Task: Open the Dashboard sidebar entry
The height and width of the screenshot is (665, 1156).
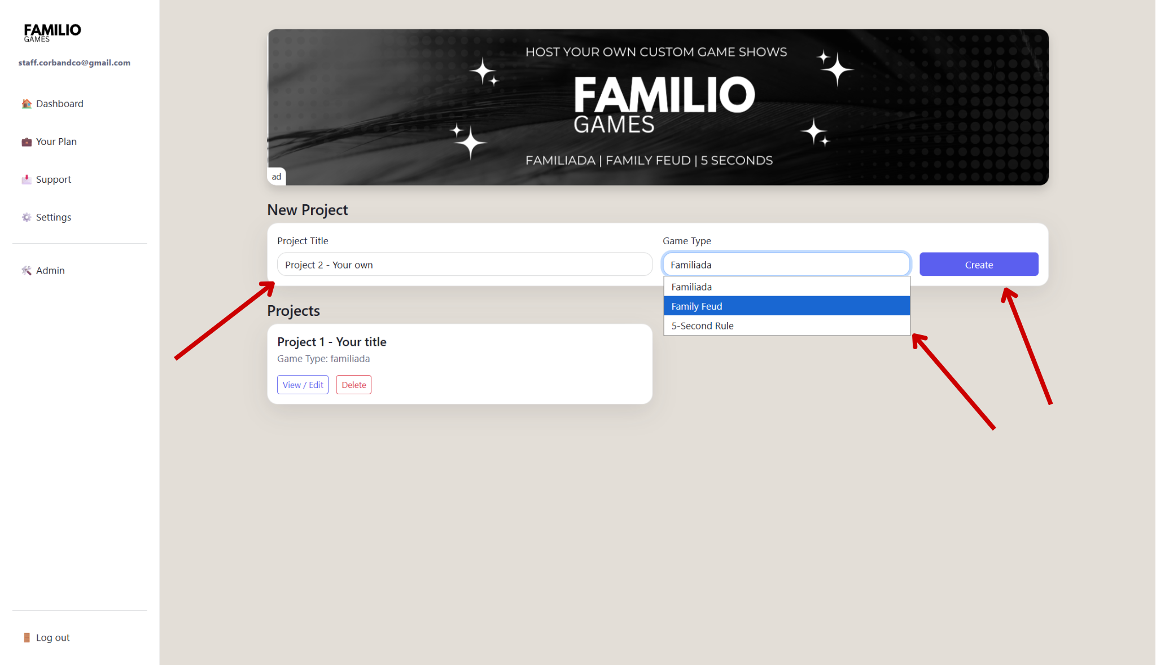Action: pos(59,103)
